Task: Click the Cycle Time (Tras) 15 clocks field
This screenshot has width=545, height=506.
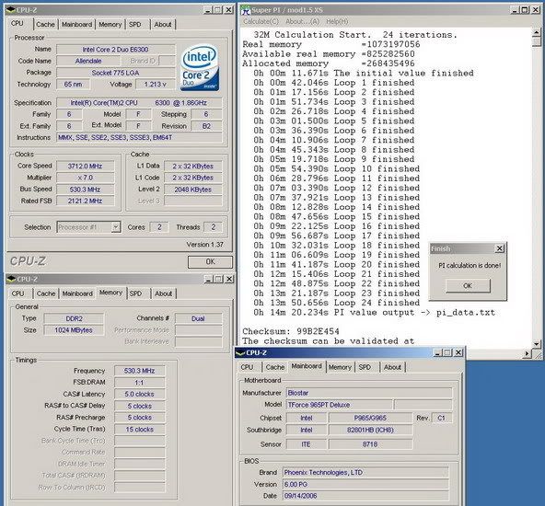Action: pos(139,430)
